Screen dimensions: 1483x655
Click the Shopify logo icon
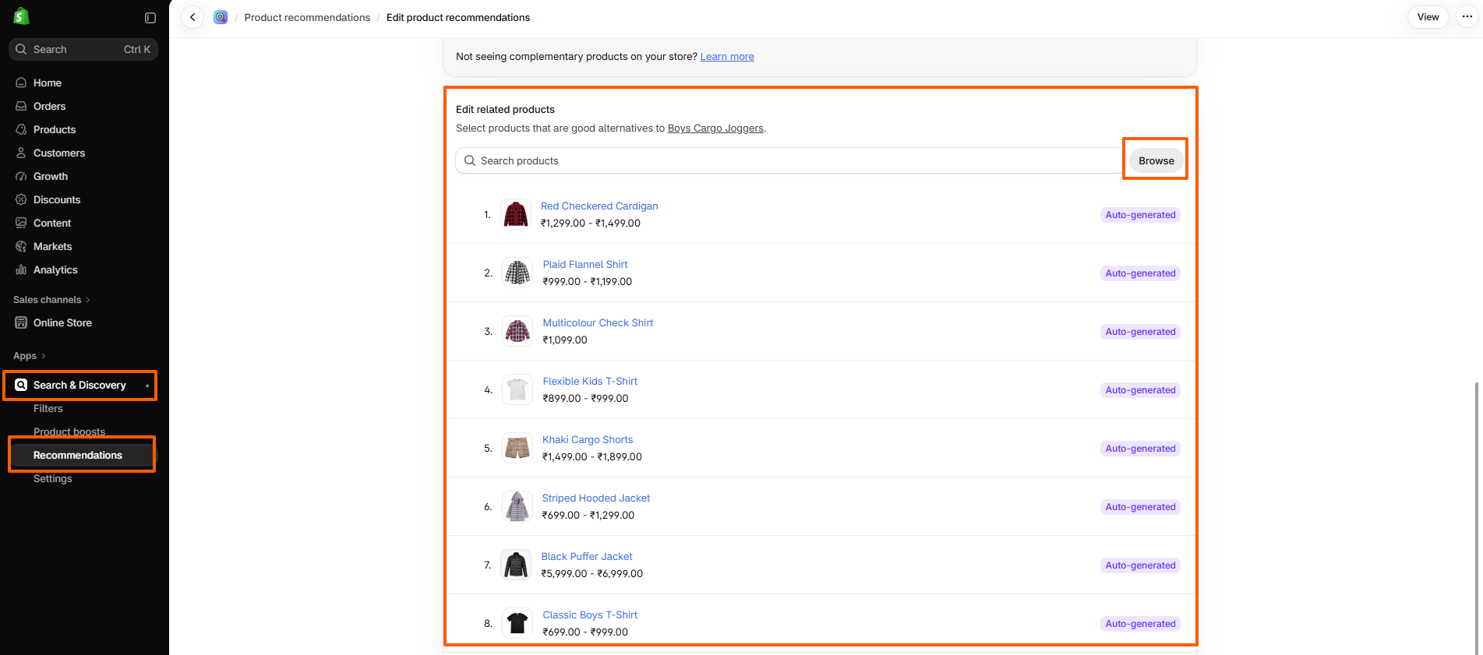[x=21, y=16]
